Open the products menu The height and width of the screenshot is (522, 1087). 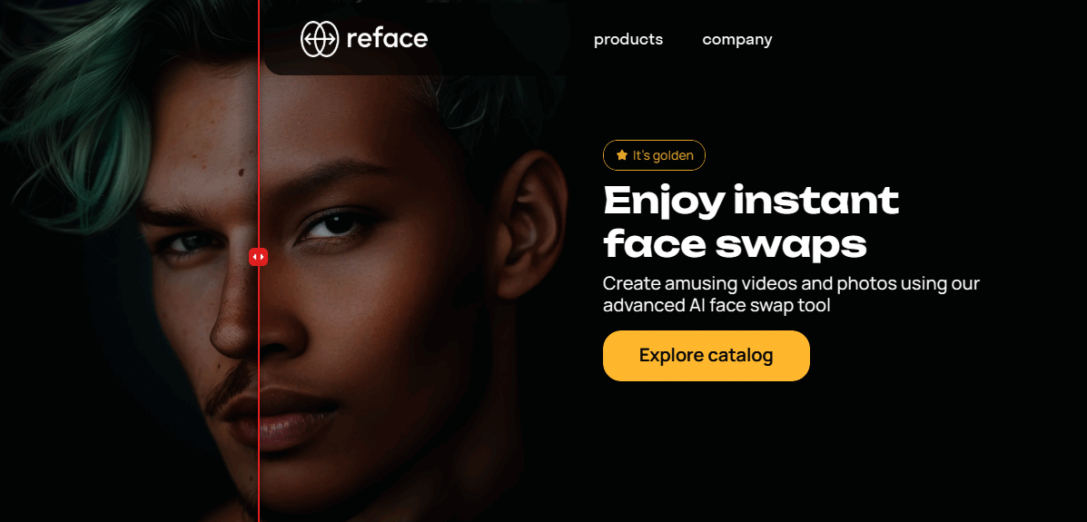click(x=628, y=40)
